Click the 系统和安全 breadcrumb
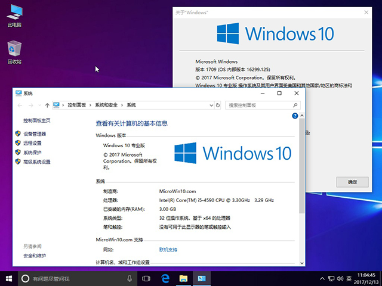Viewport: 382px width, 286px height. tap(106, 105)
